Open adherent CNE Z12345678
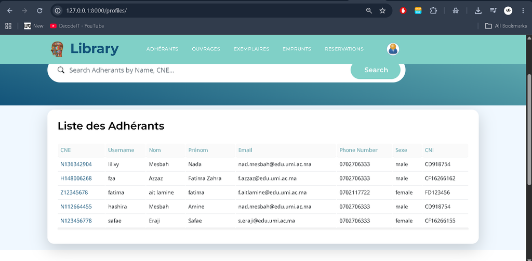The width and height of the screenshot is (532, 261). click(x=74, y=193)
